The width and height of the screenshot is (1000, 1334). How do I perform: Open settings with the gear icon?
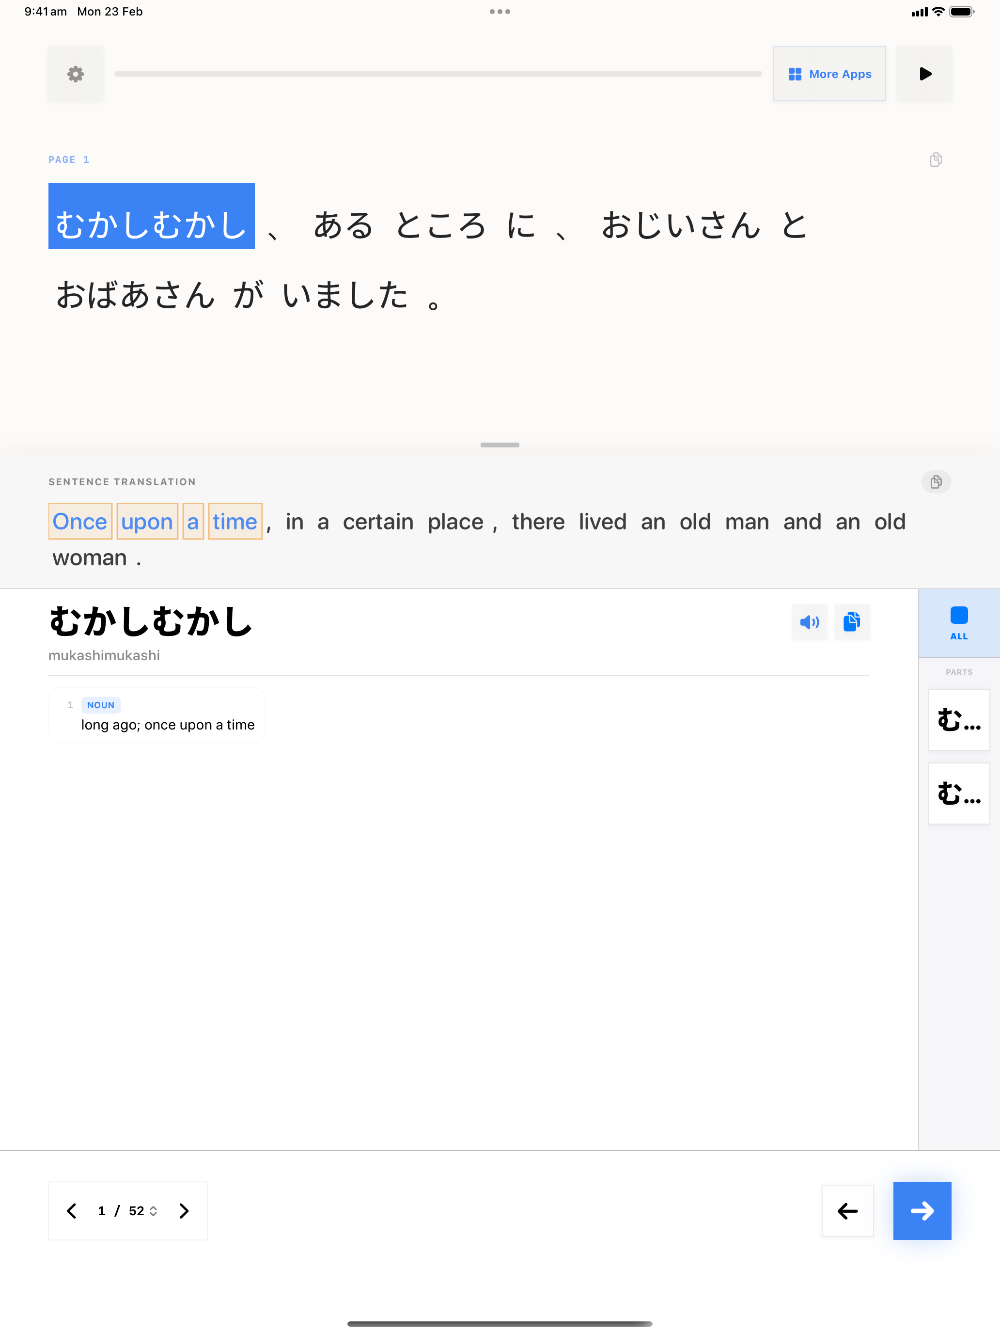76,74
